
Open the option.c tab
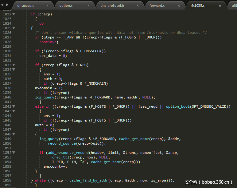point(65,6)
